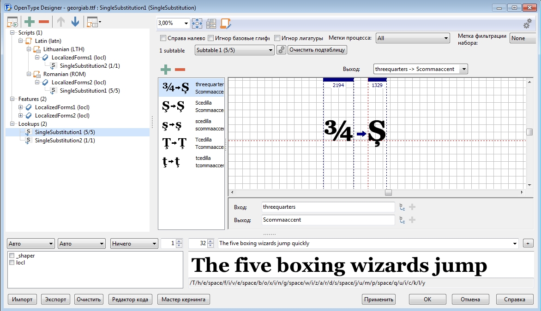Viewport: 541px width, 311px height.
Task: Click the subtable gear settings icon
Action: point(282,50)
